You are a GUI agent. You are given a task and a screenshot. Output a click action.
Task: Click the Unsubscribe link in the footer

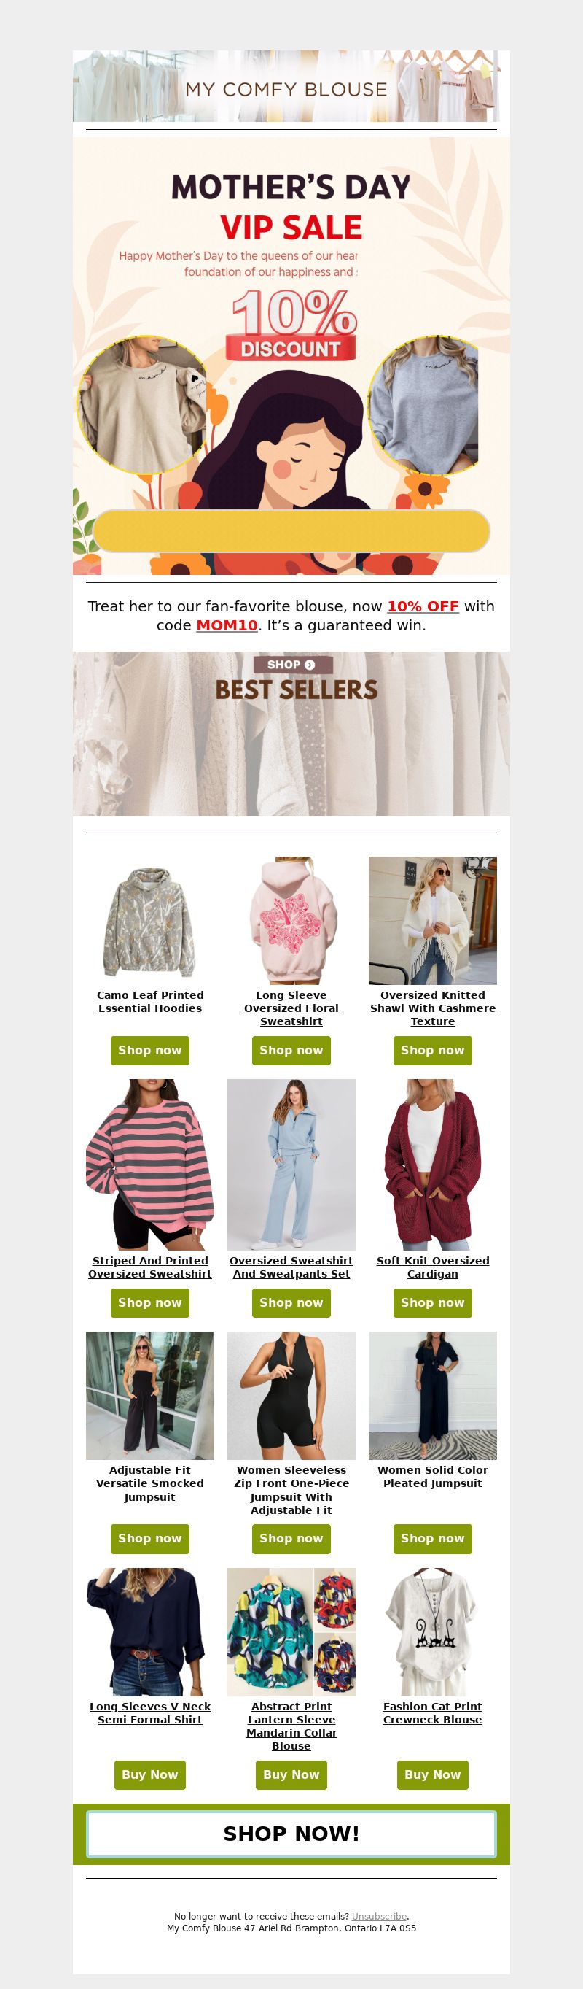coord(379,1917)
